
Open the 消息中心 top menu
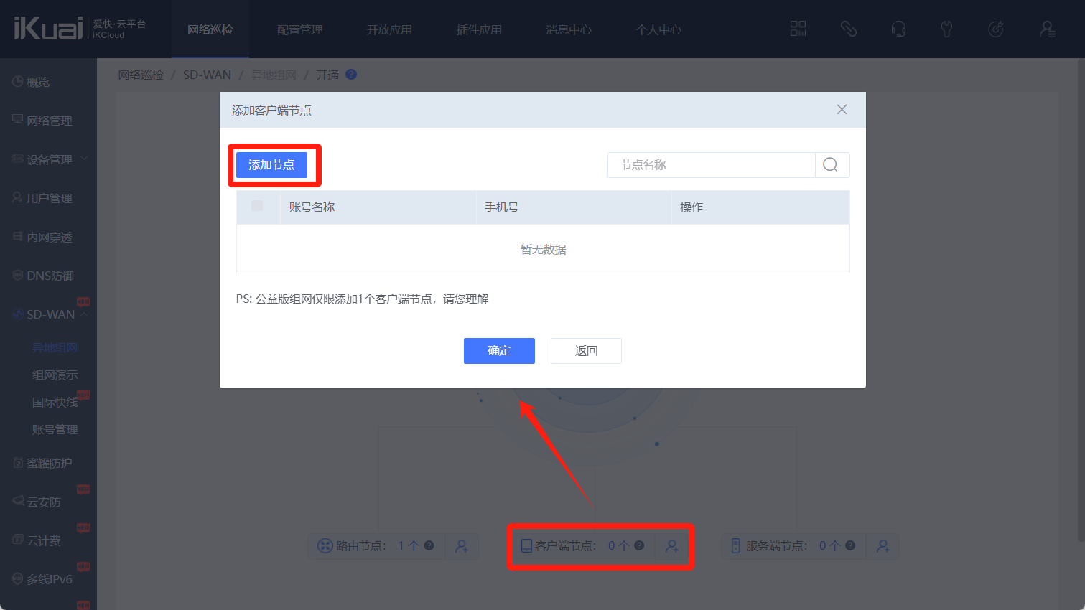[x=568, y=30]
